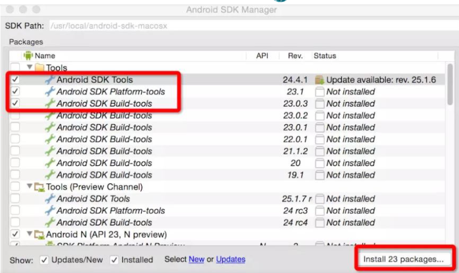The height and width of the screenshot is (273, 459).
Task: Check the Tools (Preview Channel) group checkbox
Action: [15, 186]
